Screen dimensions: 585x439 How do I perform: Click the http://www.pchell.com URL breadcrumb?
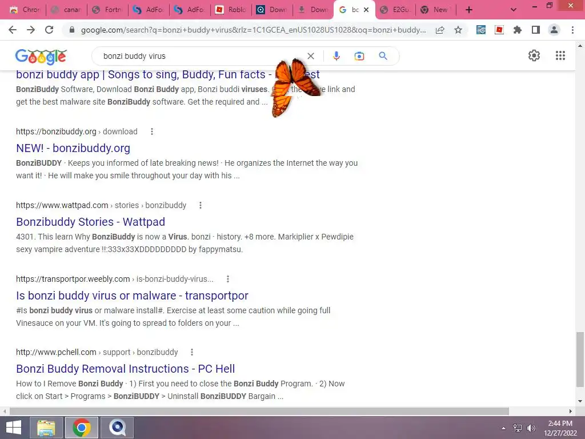56,352
